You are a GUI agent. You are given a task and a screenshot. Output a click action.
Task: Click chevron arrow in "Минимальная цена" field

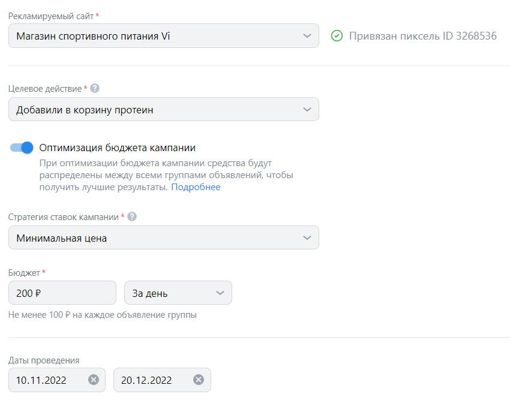point(307,238)
